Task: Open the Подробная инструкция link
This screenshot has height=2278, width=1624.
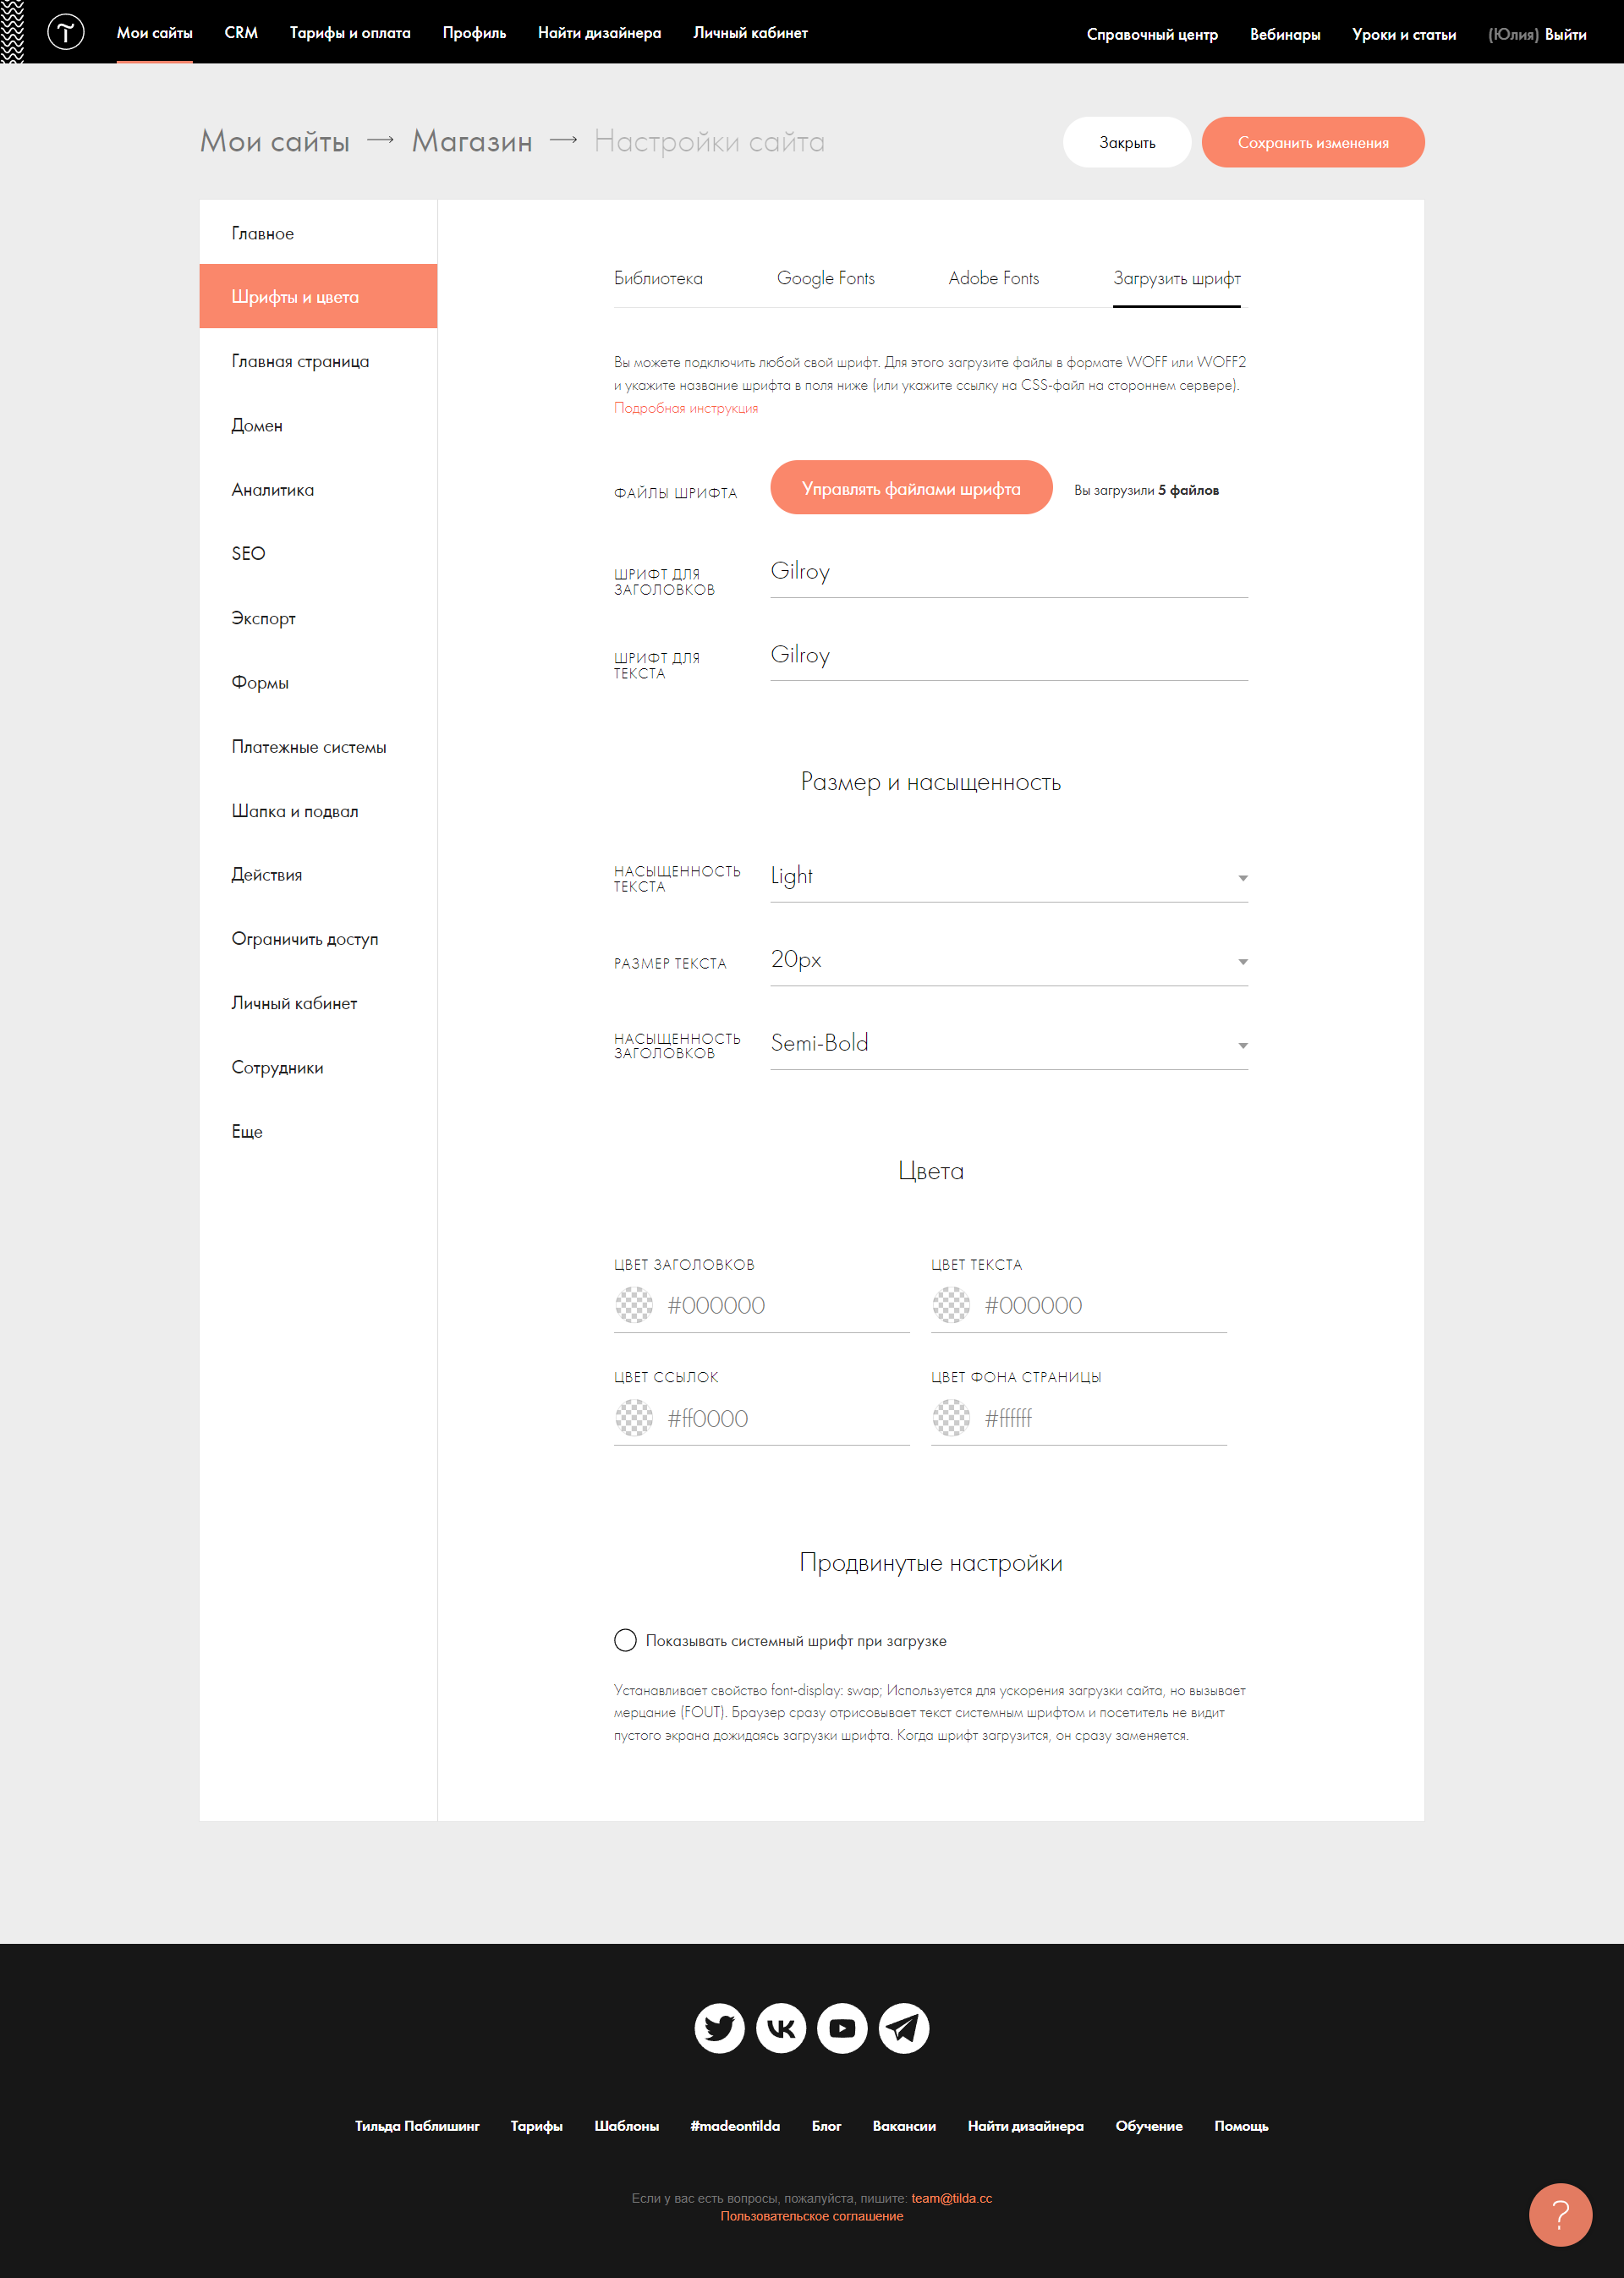Action: click(x=685, y=408)
